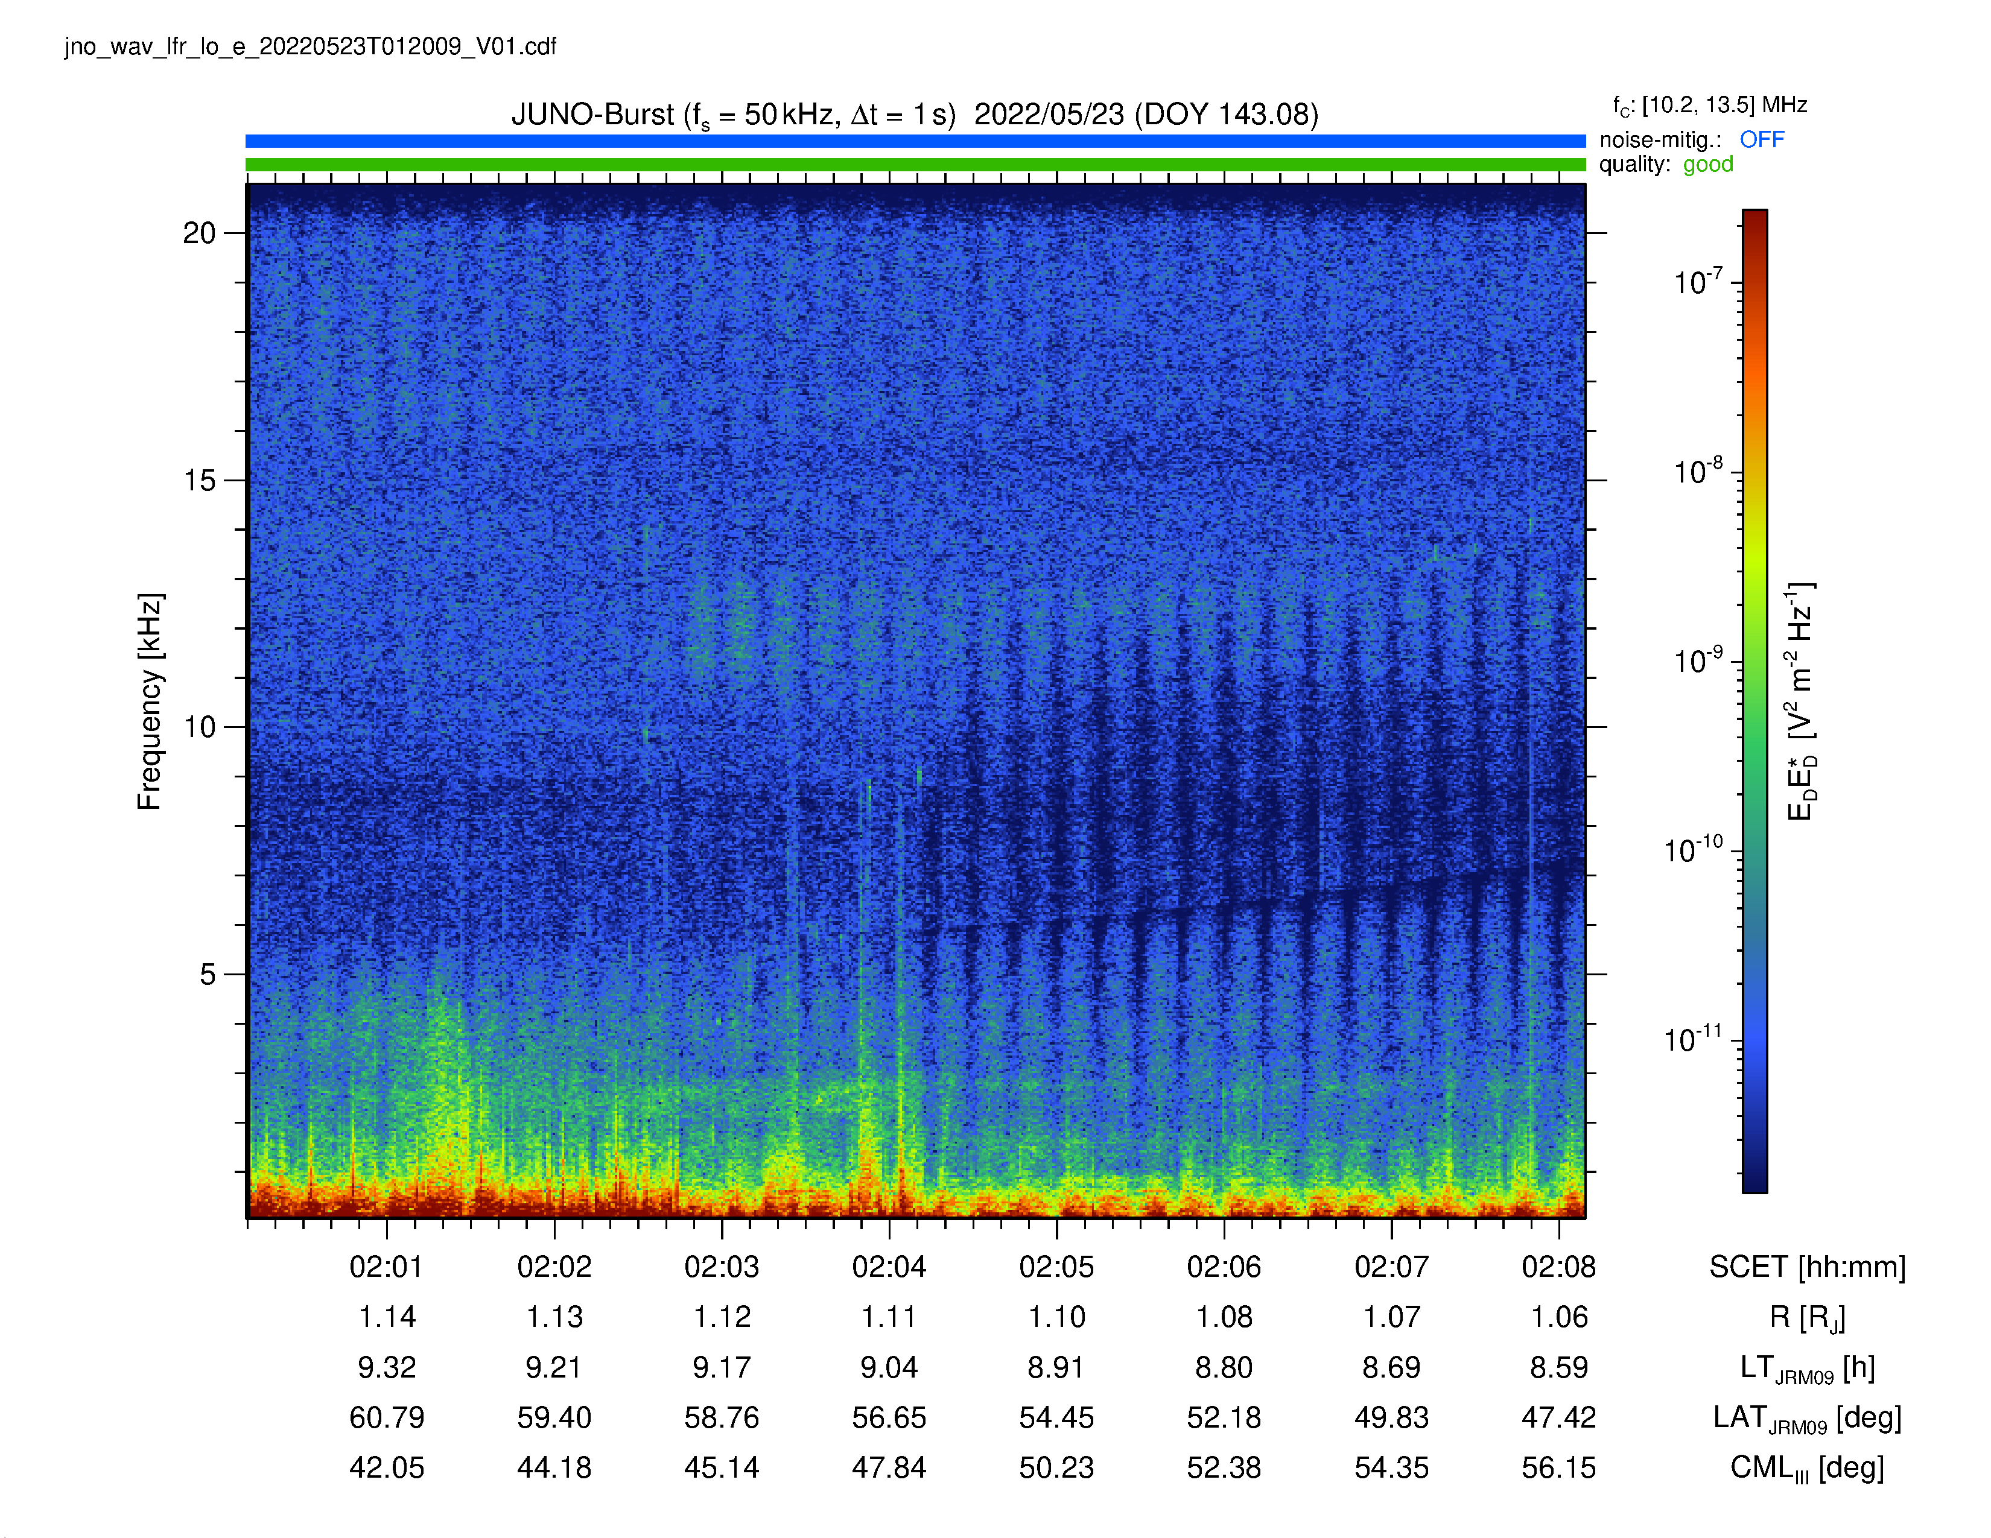Click the 20 kHz frequency tick label
The width and height of the screenshot is (1991, 1538).
[198, 233]
